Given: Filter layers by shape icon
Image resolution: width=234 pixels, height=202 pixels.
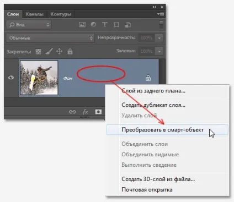Looking at the screenshot, I should (x=116, y=25).
